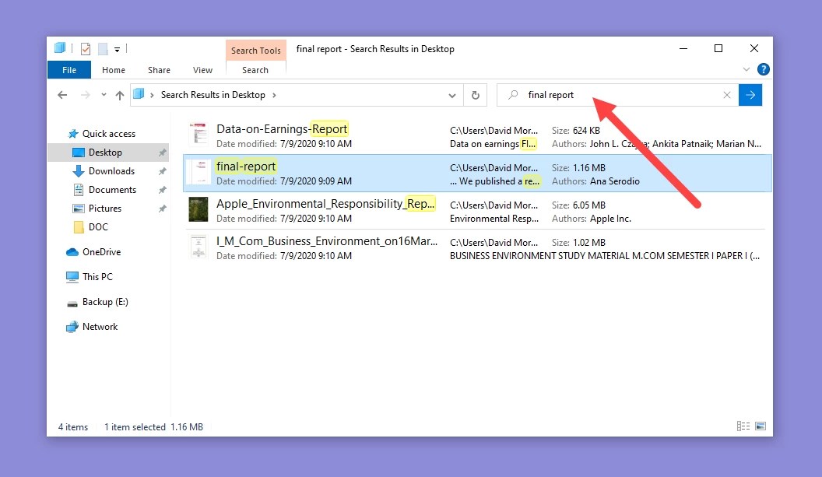Unpin Downloads from Quick access
822x477 pixels.
(x=163, y=170)
